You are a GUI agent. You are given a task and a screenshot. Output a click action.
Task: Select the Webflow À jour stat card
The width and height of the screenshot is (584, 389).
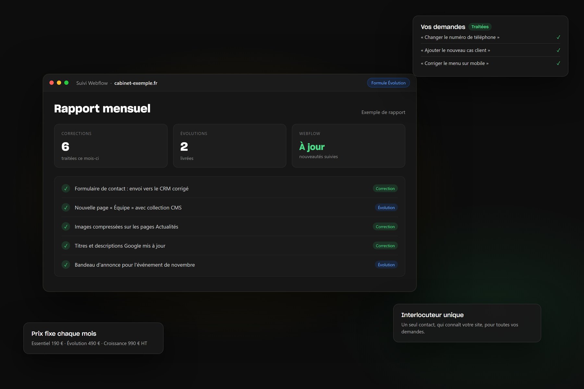click(x=348, y=146)
